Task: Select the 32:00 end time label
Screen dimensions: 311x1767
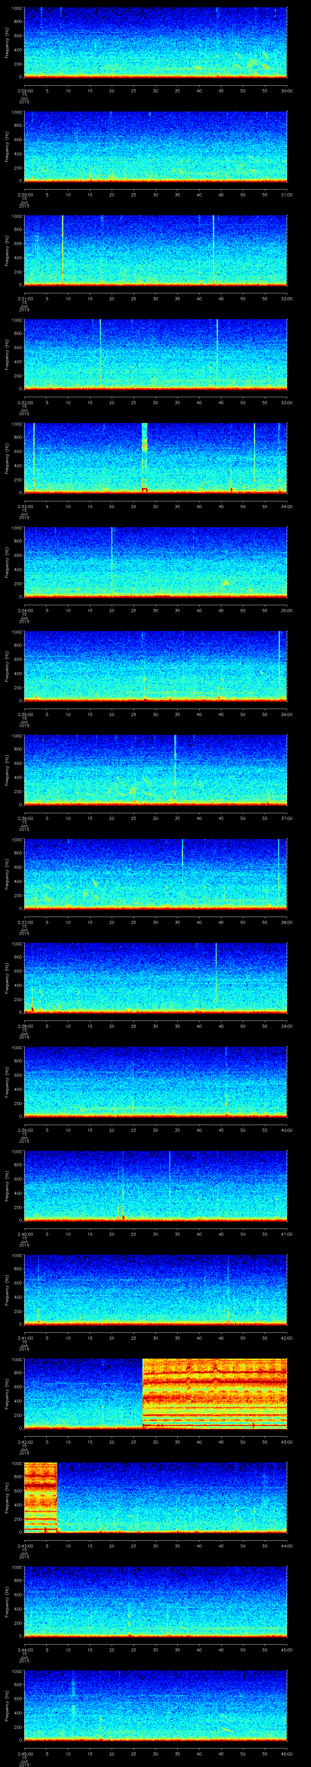Action: pyautogui.click(x=286, y=298)
